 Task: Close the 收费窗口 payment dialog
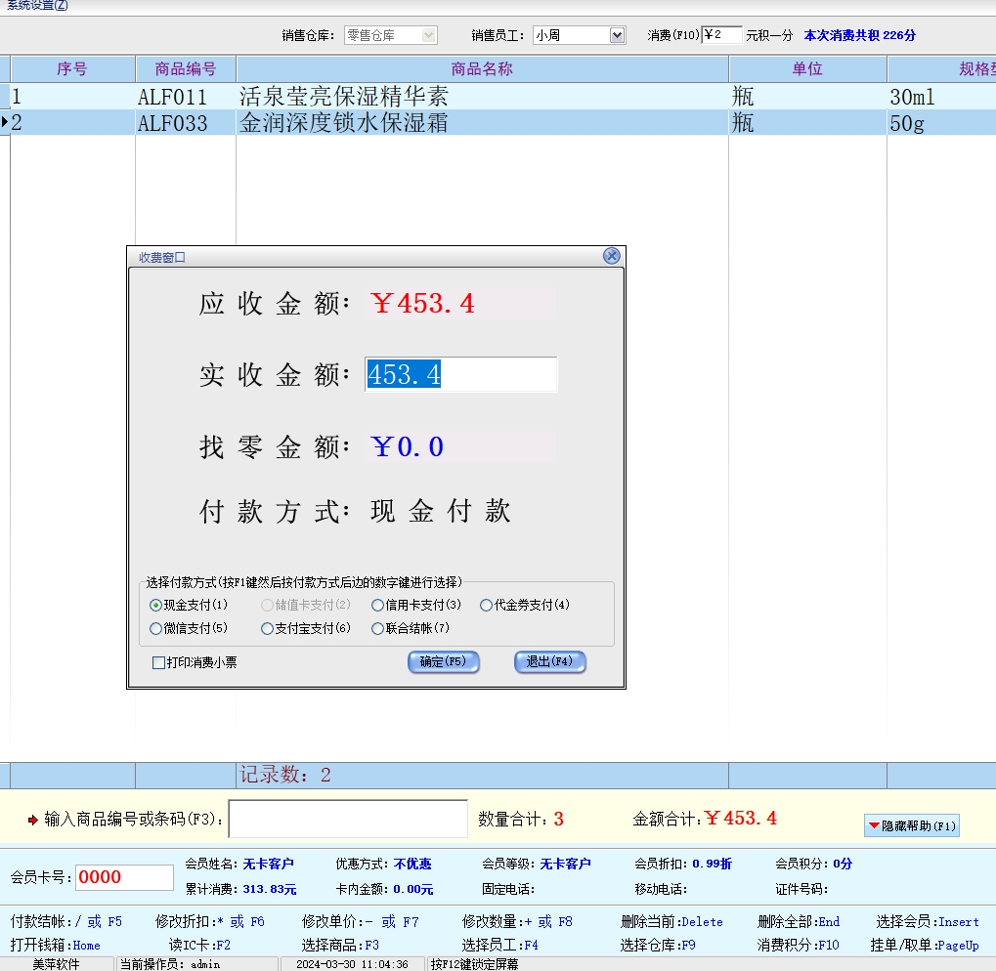611,256
